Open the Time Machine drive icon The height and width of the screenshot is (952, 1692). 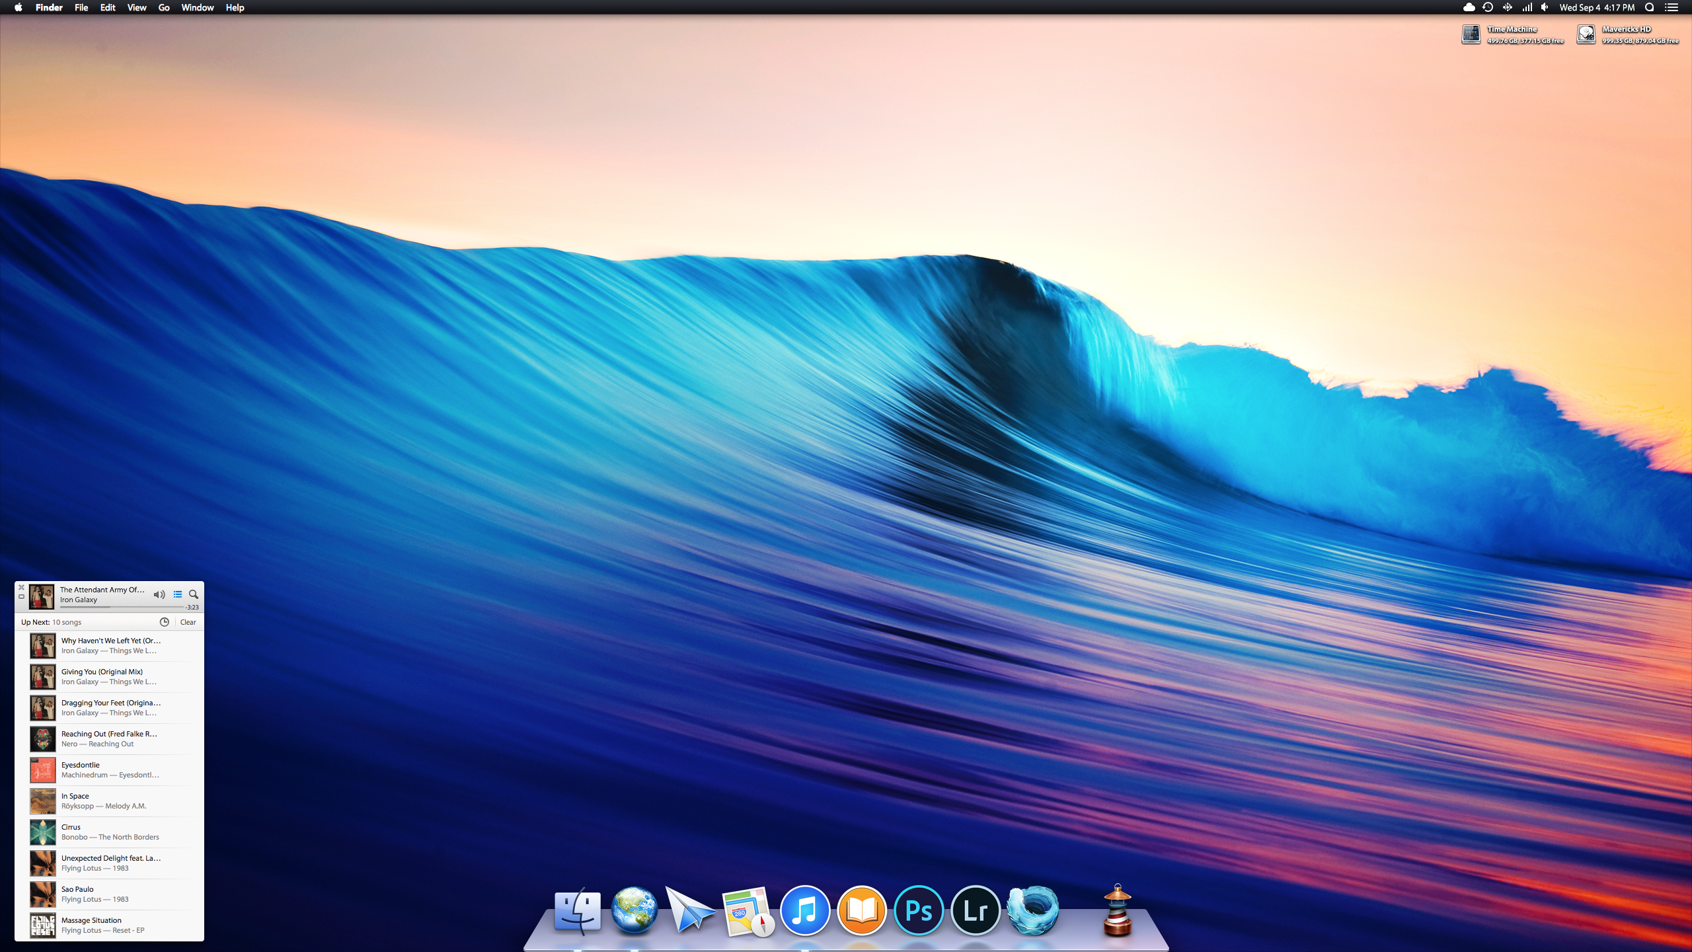[x=1471, y=34]
